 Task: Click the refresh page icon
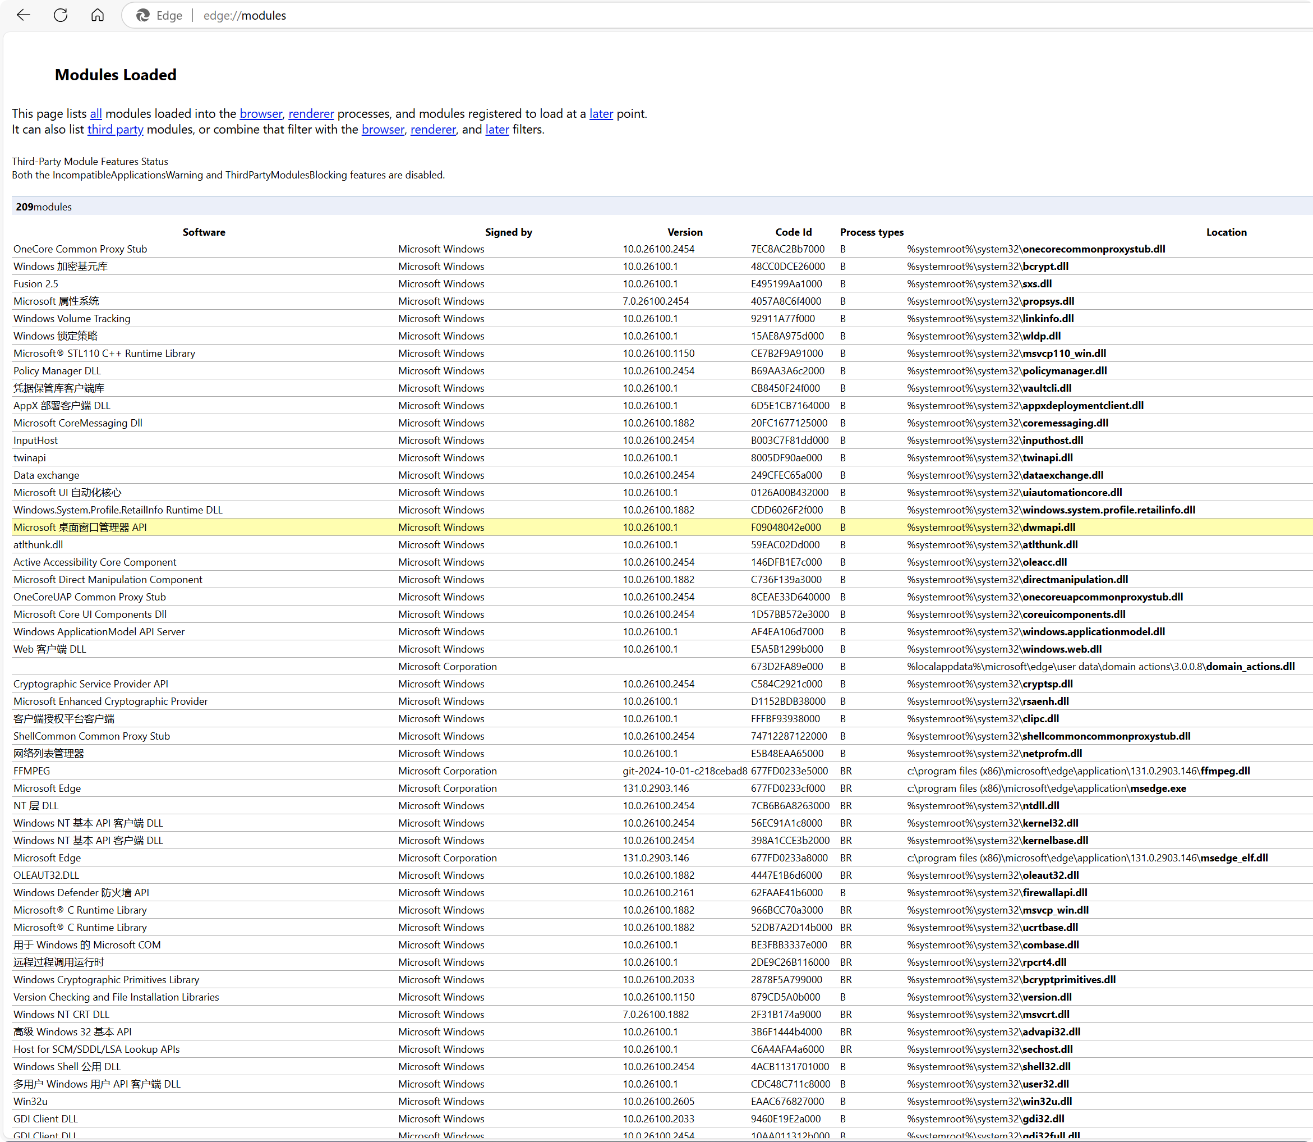click(x=61, y=15)
